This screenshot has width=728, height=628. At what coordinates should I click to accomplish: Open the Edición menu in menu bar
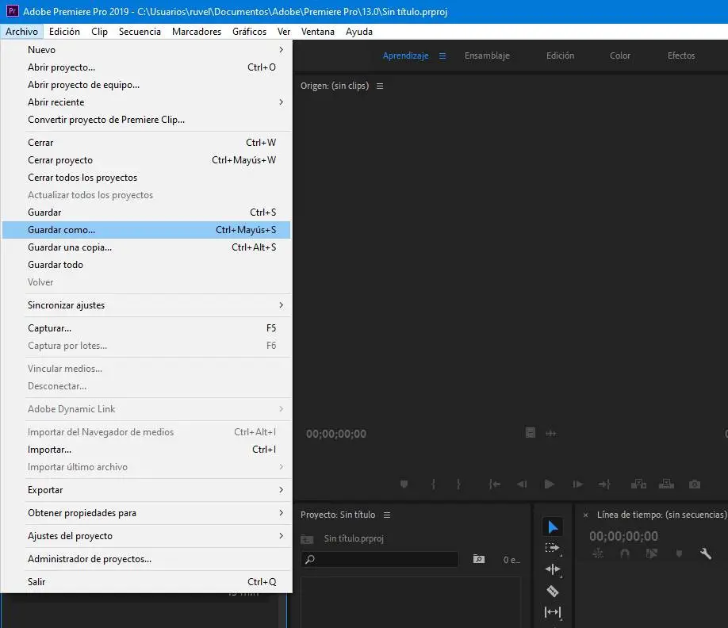coord(64,32)
